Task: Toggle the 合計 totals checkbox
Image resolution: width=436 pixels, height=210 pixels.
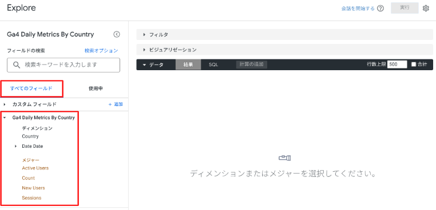Action: 414,64
